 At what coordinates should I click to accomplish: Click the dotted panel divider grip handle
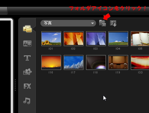tap(15, 85)
